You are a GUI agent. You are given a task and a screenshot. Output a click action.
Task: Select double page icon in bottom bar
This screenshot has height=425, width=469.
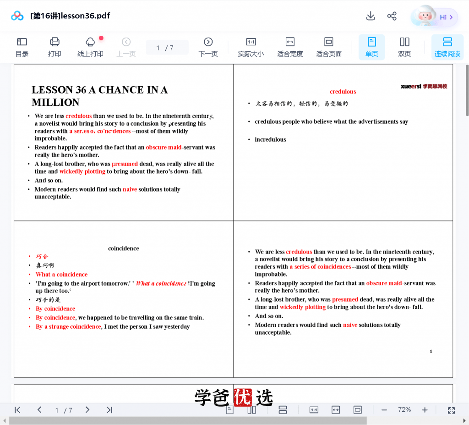pos(252,410)
